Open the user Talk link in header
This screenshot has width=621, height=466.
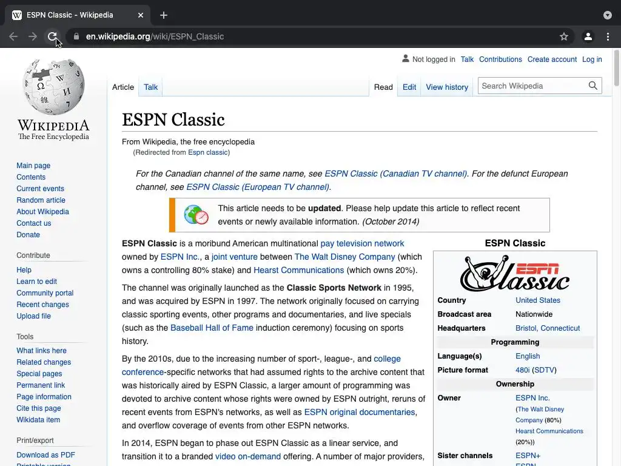point(467,59)
